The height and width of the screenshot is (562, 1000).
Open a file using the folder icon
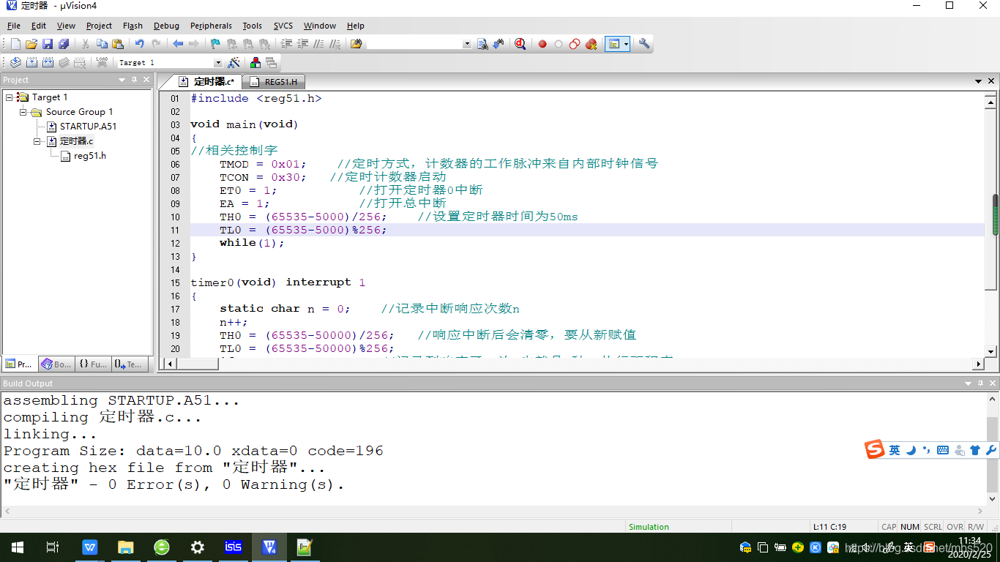click(x=31, y=44)
